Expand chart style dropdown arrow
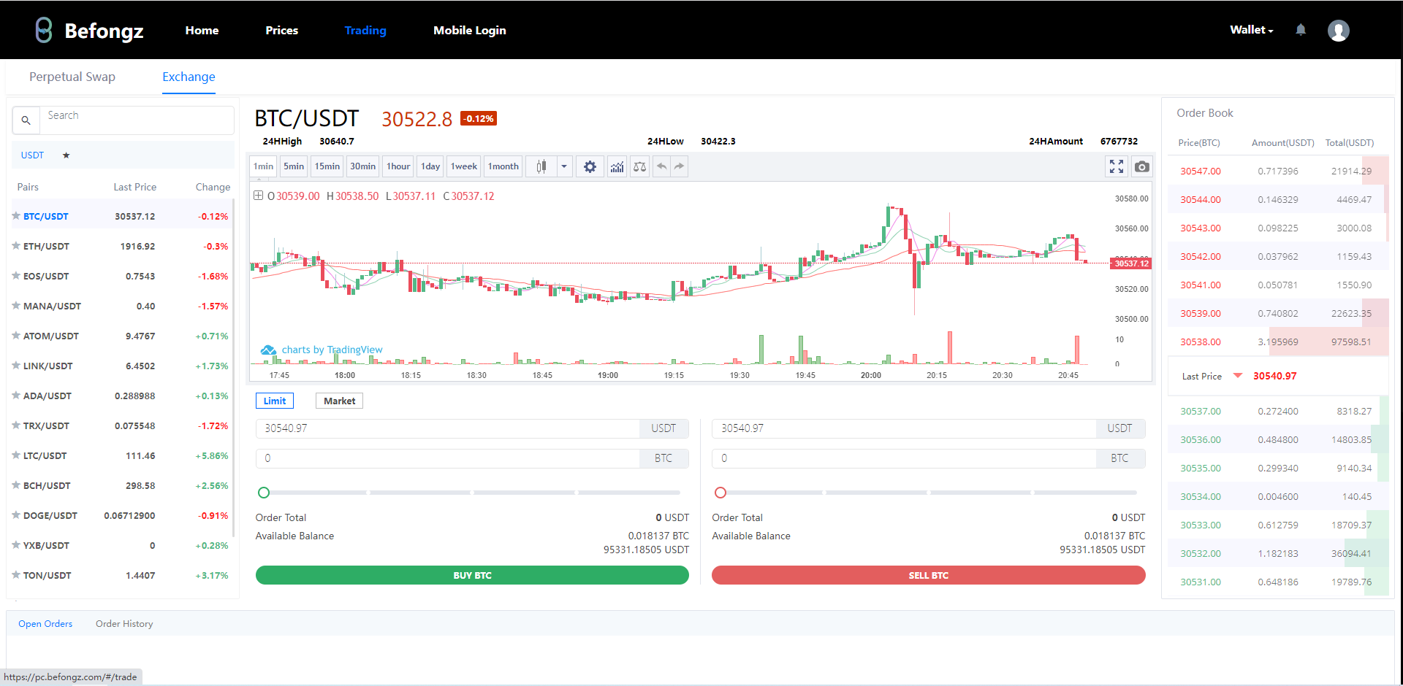 563,167
